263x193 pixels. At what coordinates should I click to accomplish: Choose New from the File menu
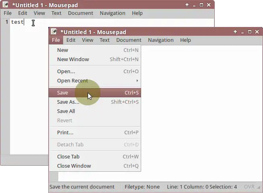[95, 50]
